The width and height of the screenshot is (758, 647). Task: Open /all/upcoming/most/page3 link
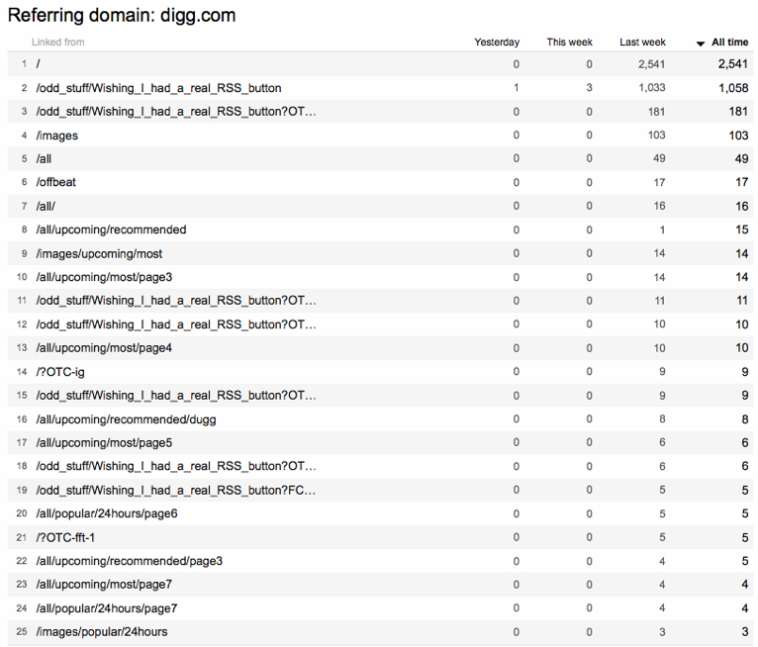click(104, 277)
